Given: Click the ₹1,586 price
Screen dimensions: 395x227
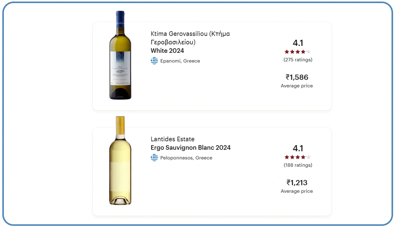Looking at the screenshot, I should (297, 77).
